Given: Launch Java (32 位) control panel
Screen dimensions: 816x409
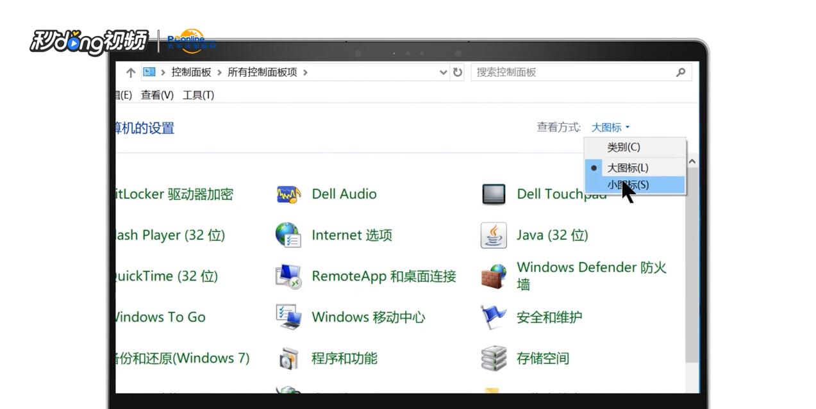Looking at the screenshot, I should click(x=552, y=235).
